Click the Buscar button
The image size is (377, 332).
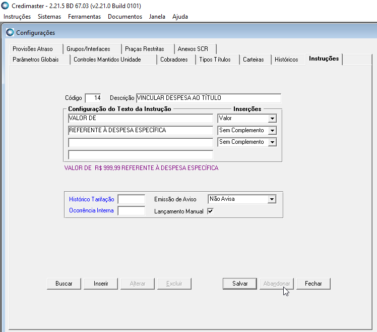64,284
